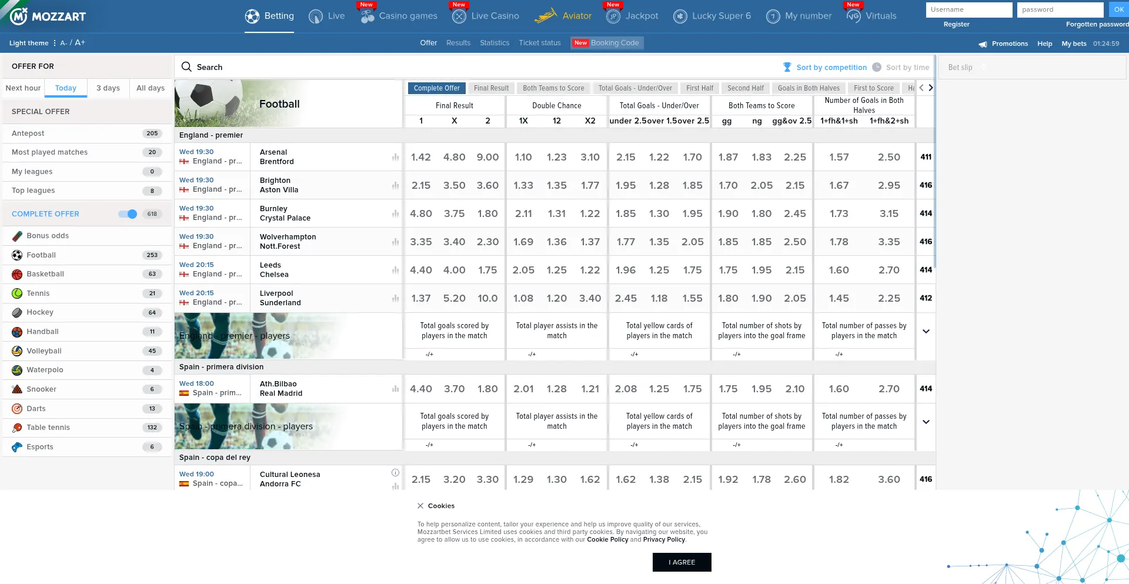The height and width of the screenshot is (584, 1129).
Task: Open the Promotions megaphone icon
Action: click(x=983, y=44)
